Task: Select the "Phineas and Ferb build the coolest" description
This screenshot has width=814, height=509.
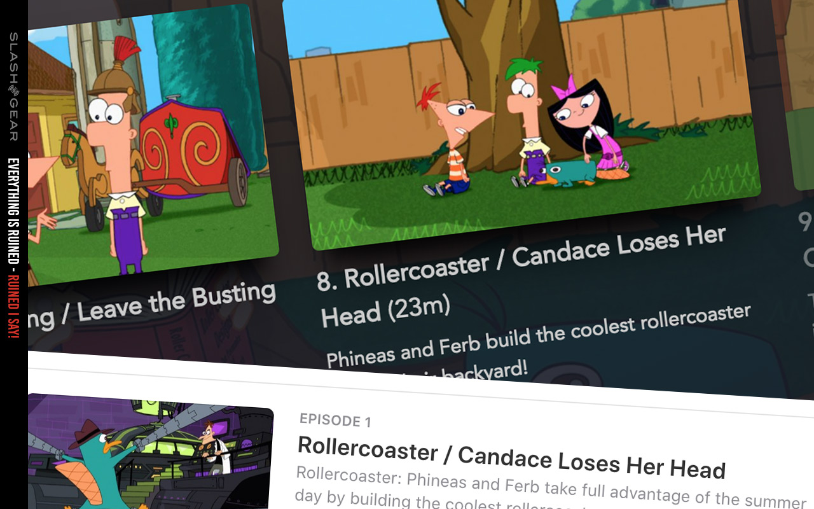Action: point(538,335)
